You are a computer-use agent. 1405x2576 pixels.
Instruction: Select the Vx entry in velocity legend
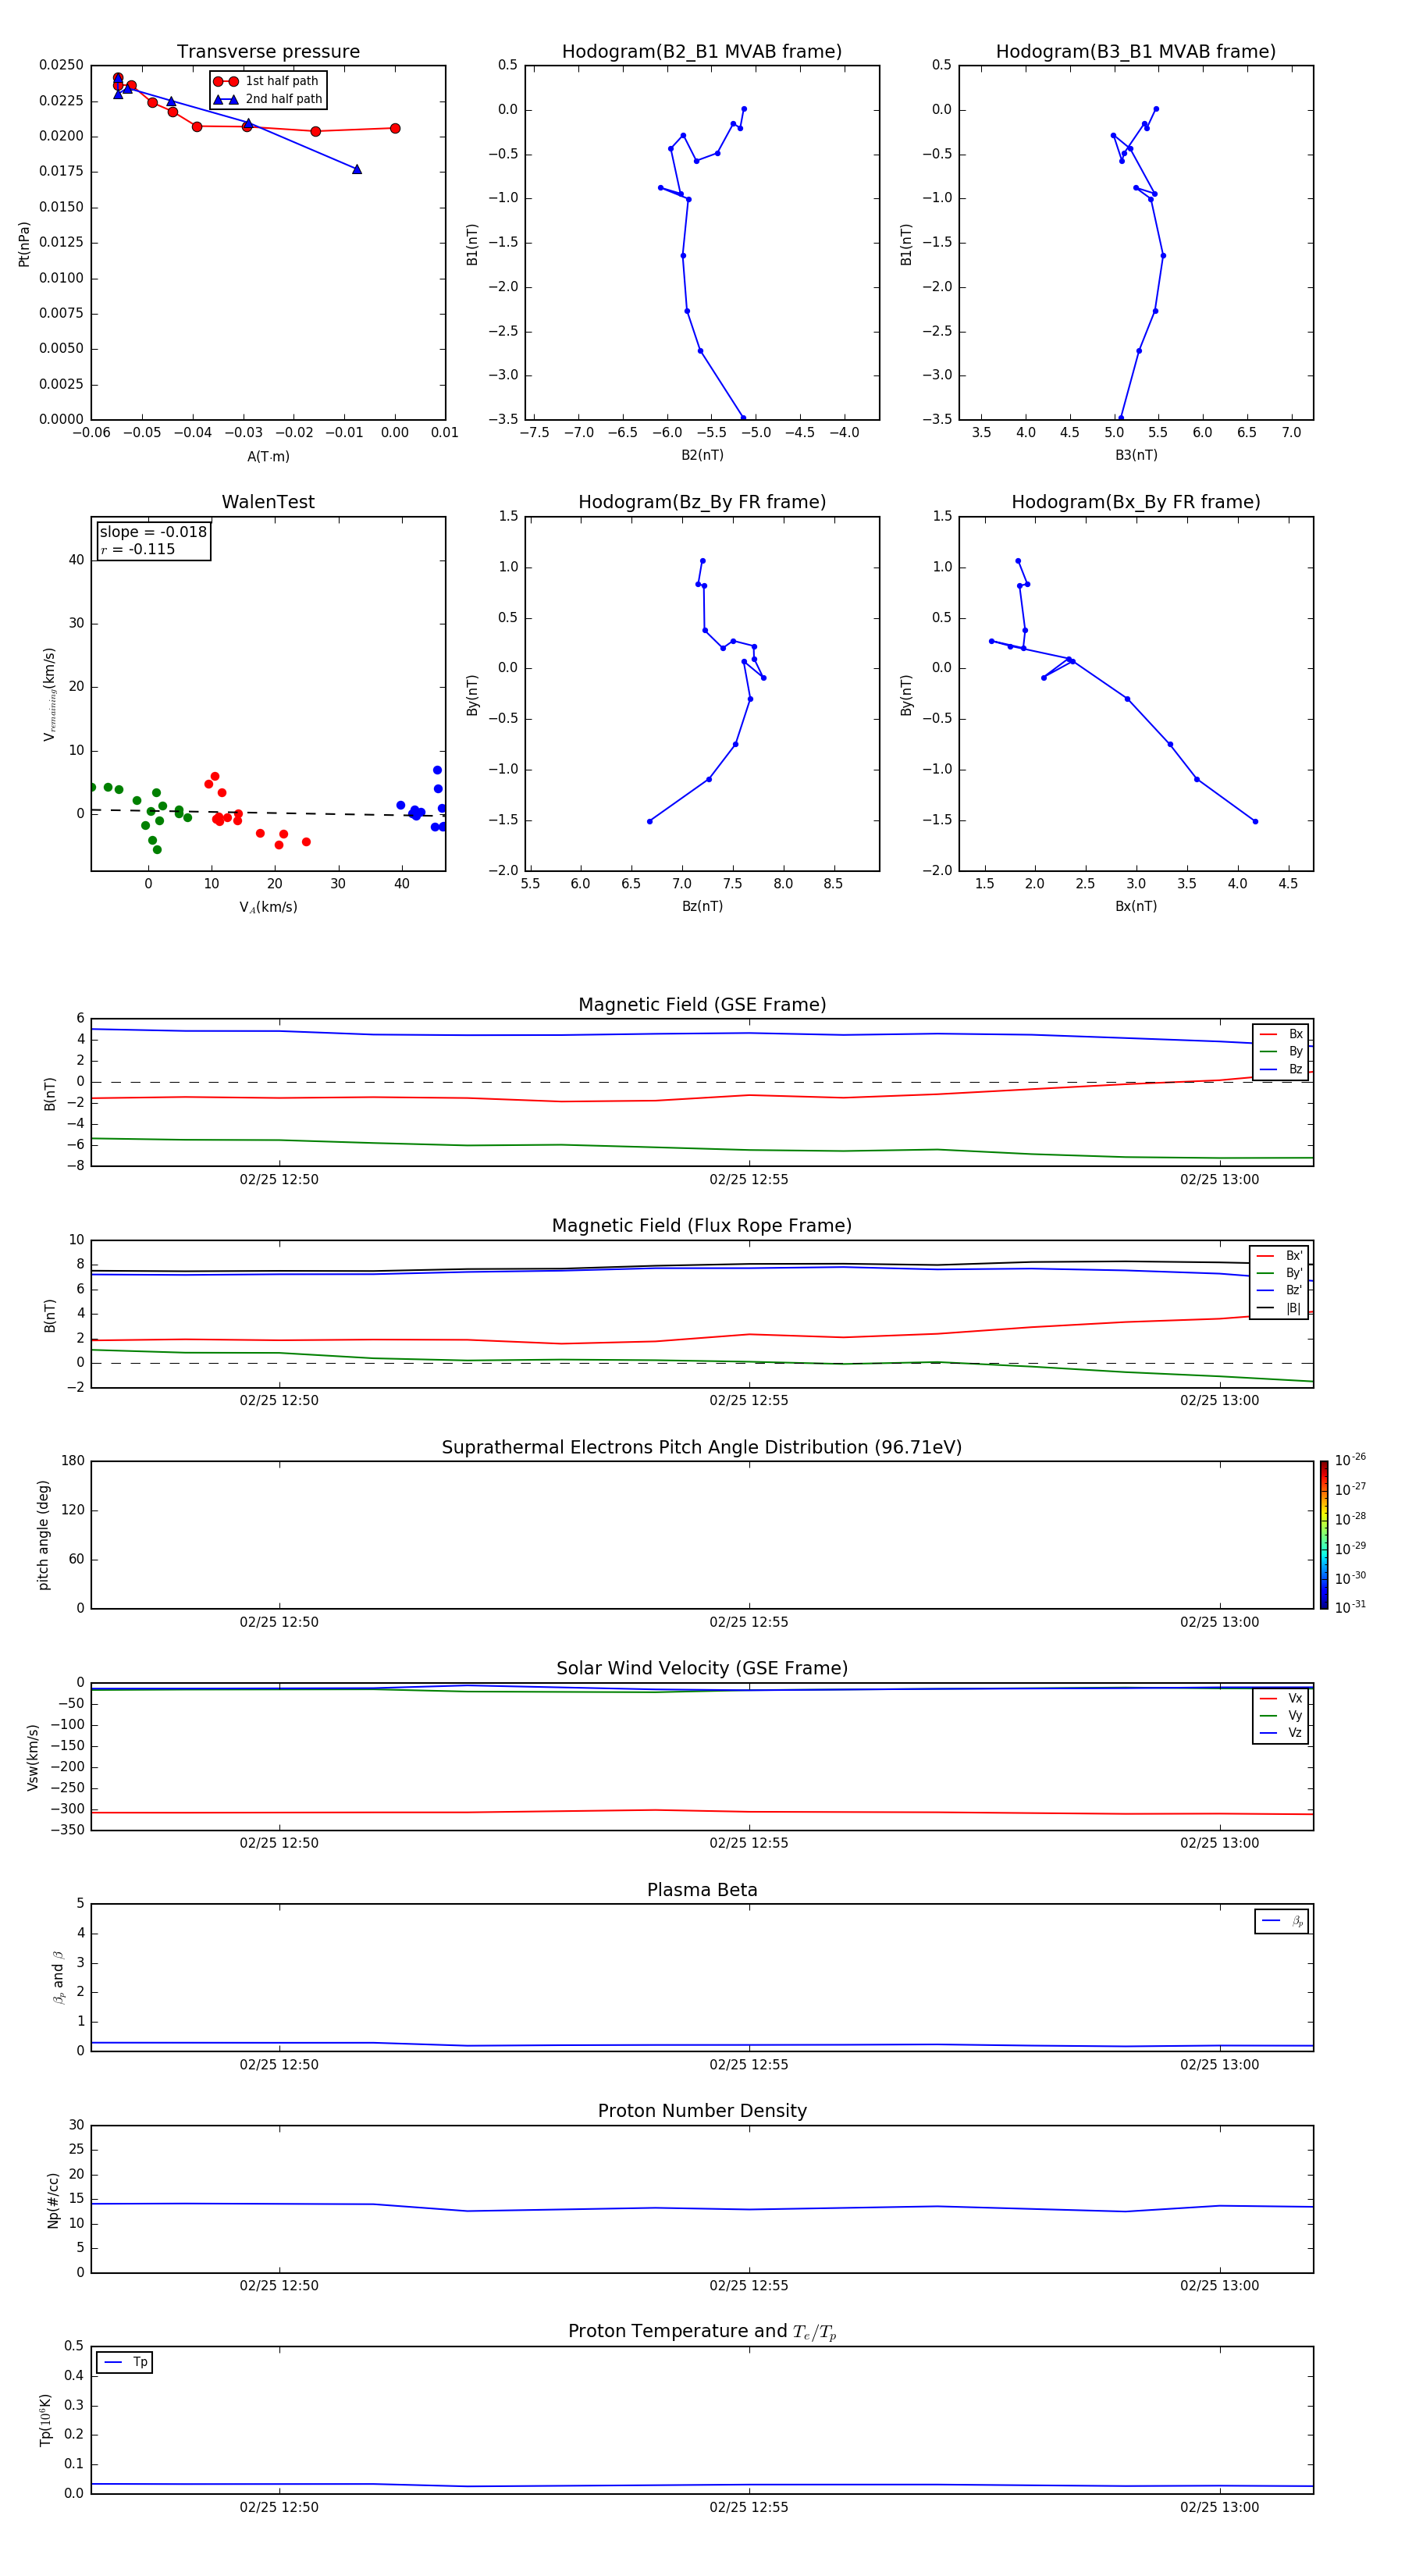coord(1281,1698)
